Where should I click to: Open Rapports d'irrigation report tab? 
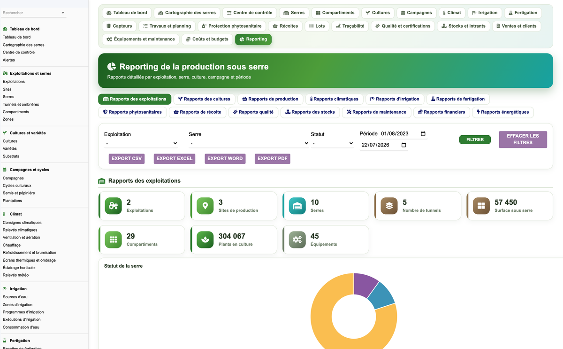pos(395,99)
